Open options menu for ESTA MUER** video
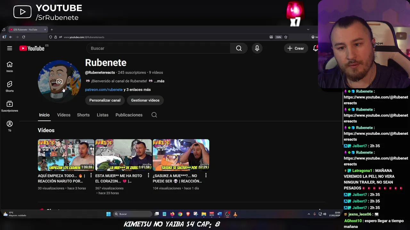This screenshot has height=230, width=410. [x=148, y=175]
